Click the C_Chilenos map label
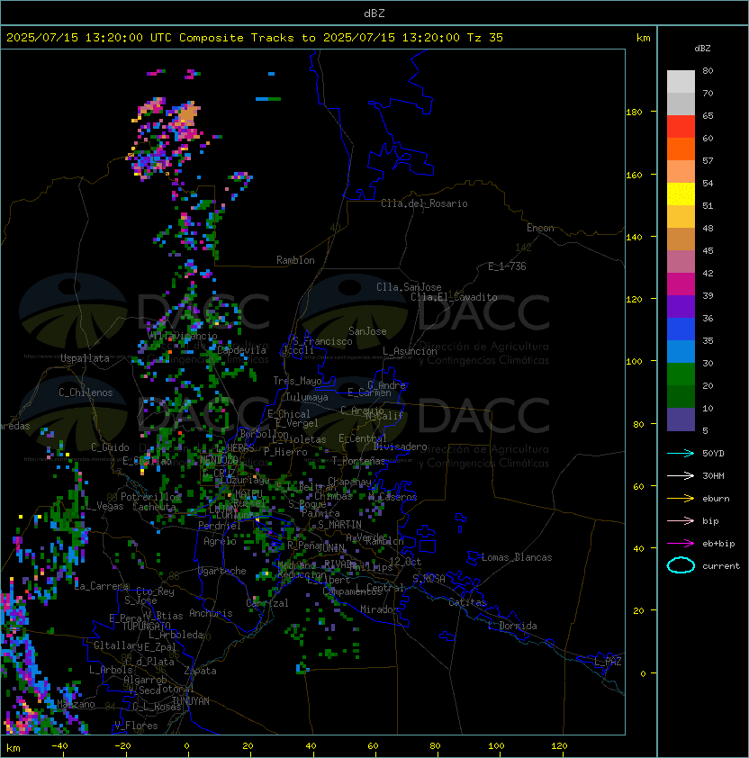Image resolution: width=749 pixels, height=758 pixels. click(86, 393)
